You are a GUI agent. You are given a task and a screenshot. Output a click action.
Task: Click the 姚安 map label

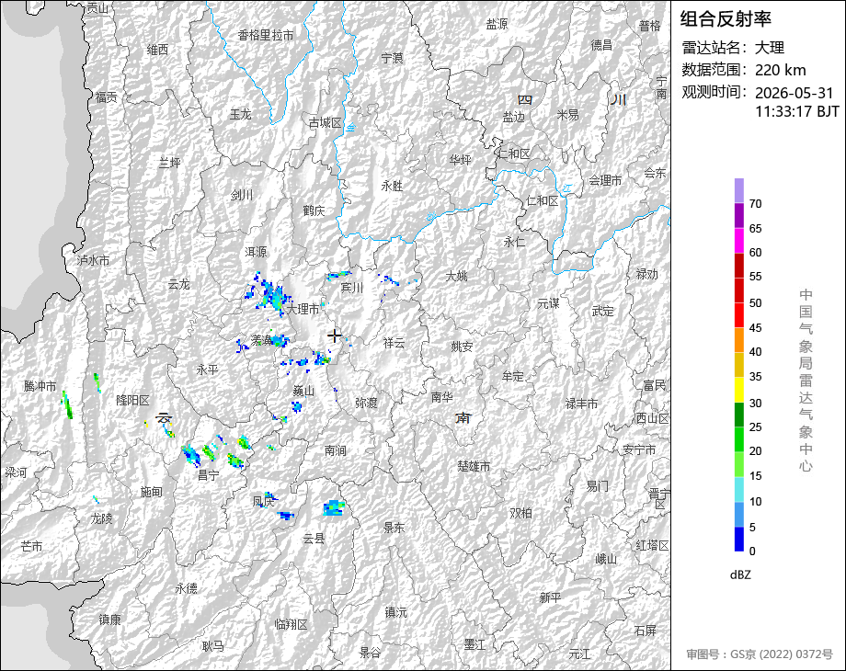pos(462,347)
